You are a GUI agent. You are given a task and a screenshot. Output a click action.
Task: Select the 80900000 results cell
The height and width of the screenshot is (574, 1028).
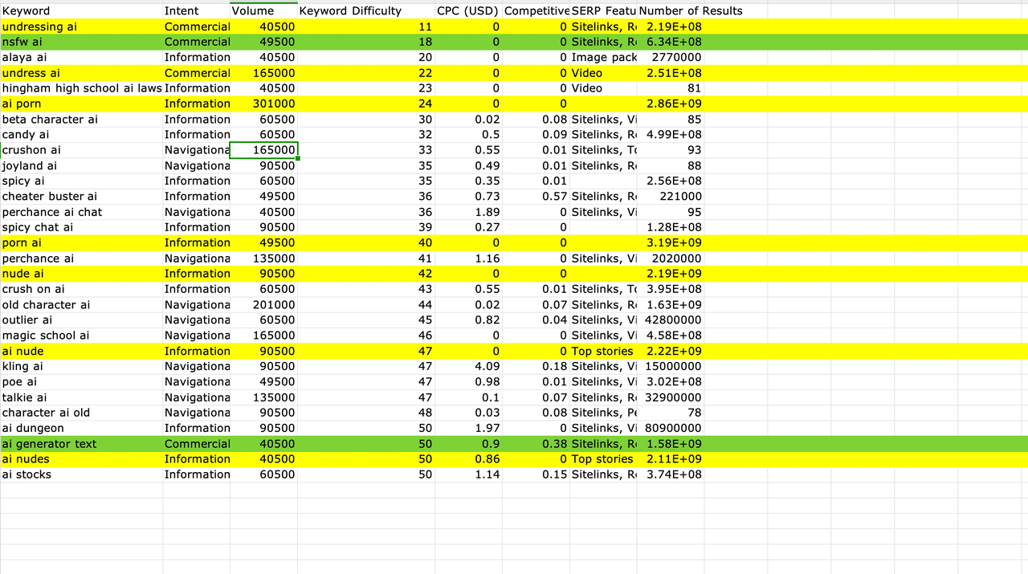(671, 429)
